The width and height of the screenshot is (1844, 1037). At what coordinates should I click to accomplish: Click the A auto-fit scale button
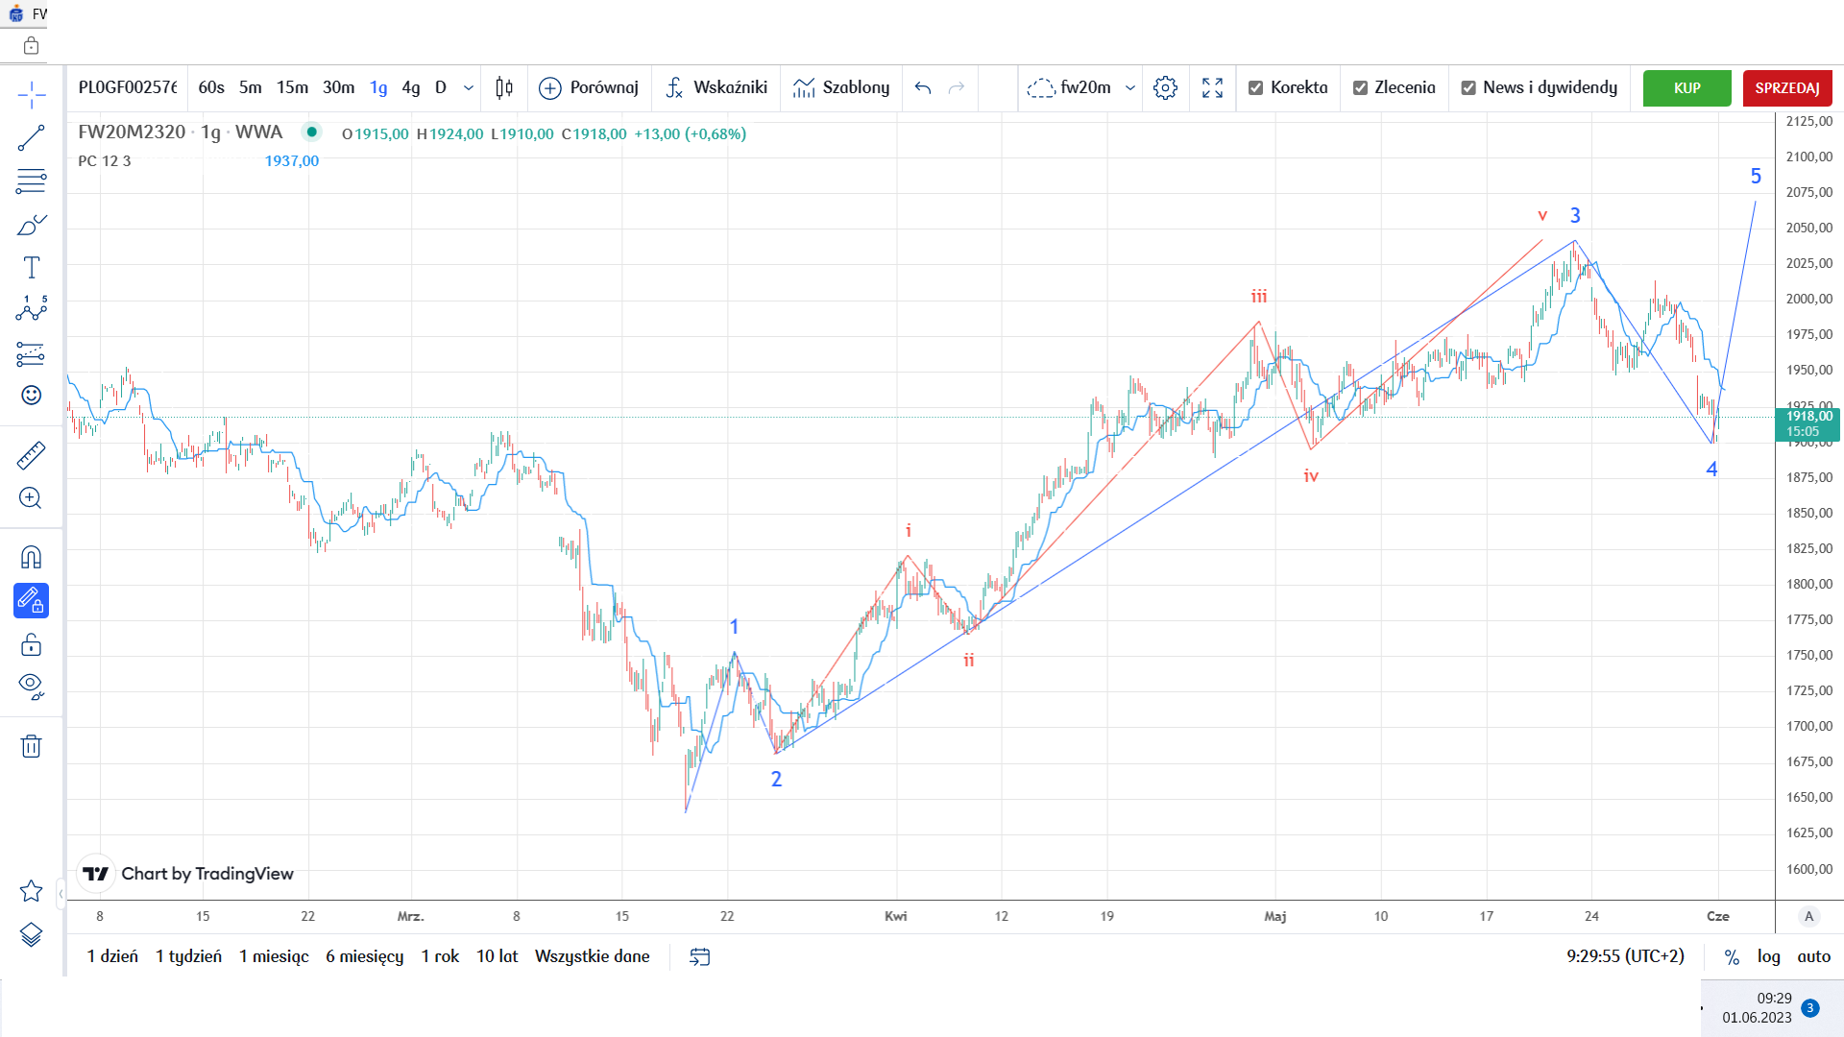(1809, 916)
